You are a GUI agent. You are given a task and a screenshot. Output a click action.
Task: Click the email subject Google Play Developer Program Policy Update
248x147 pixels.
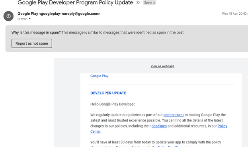(75, 2)
